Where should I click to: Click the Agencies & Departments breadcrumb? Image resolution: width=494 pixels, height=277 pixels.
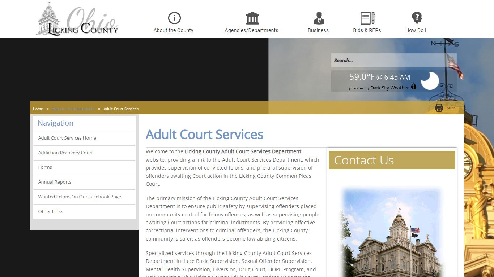point(73,109)
